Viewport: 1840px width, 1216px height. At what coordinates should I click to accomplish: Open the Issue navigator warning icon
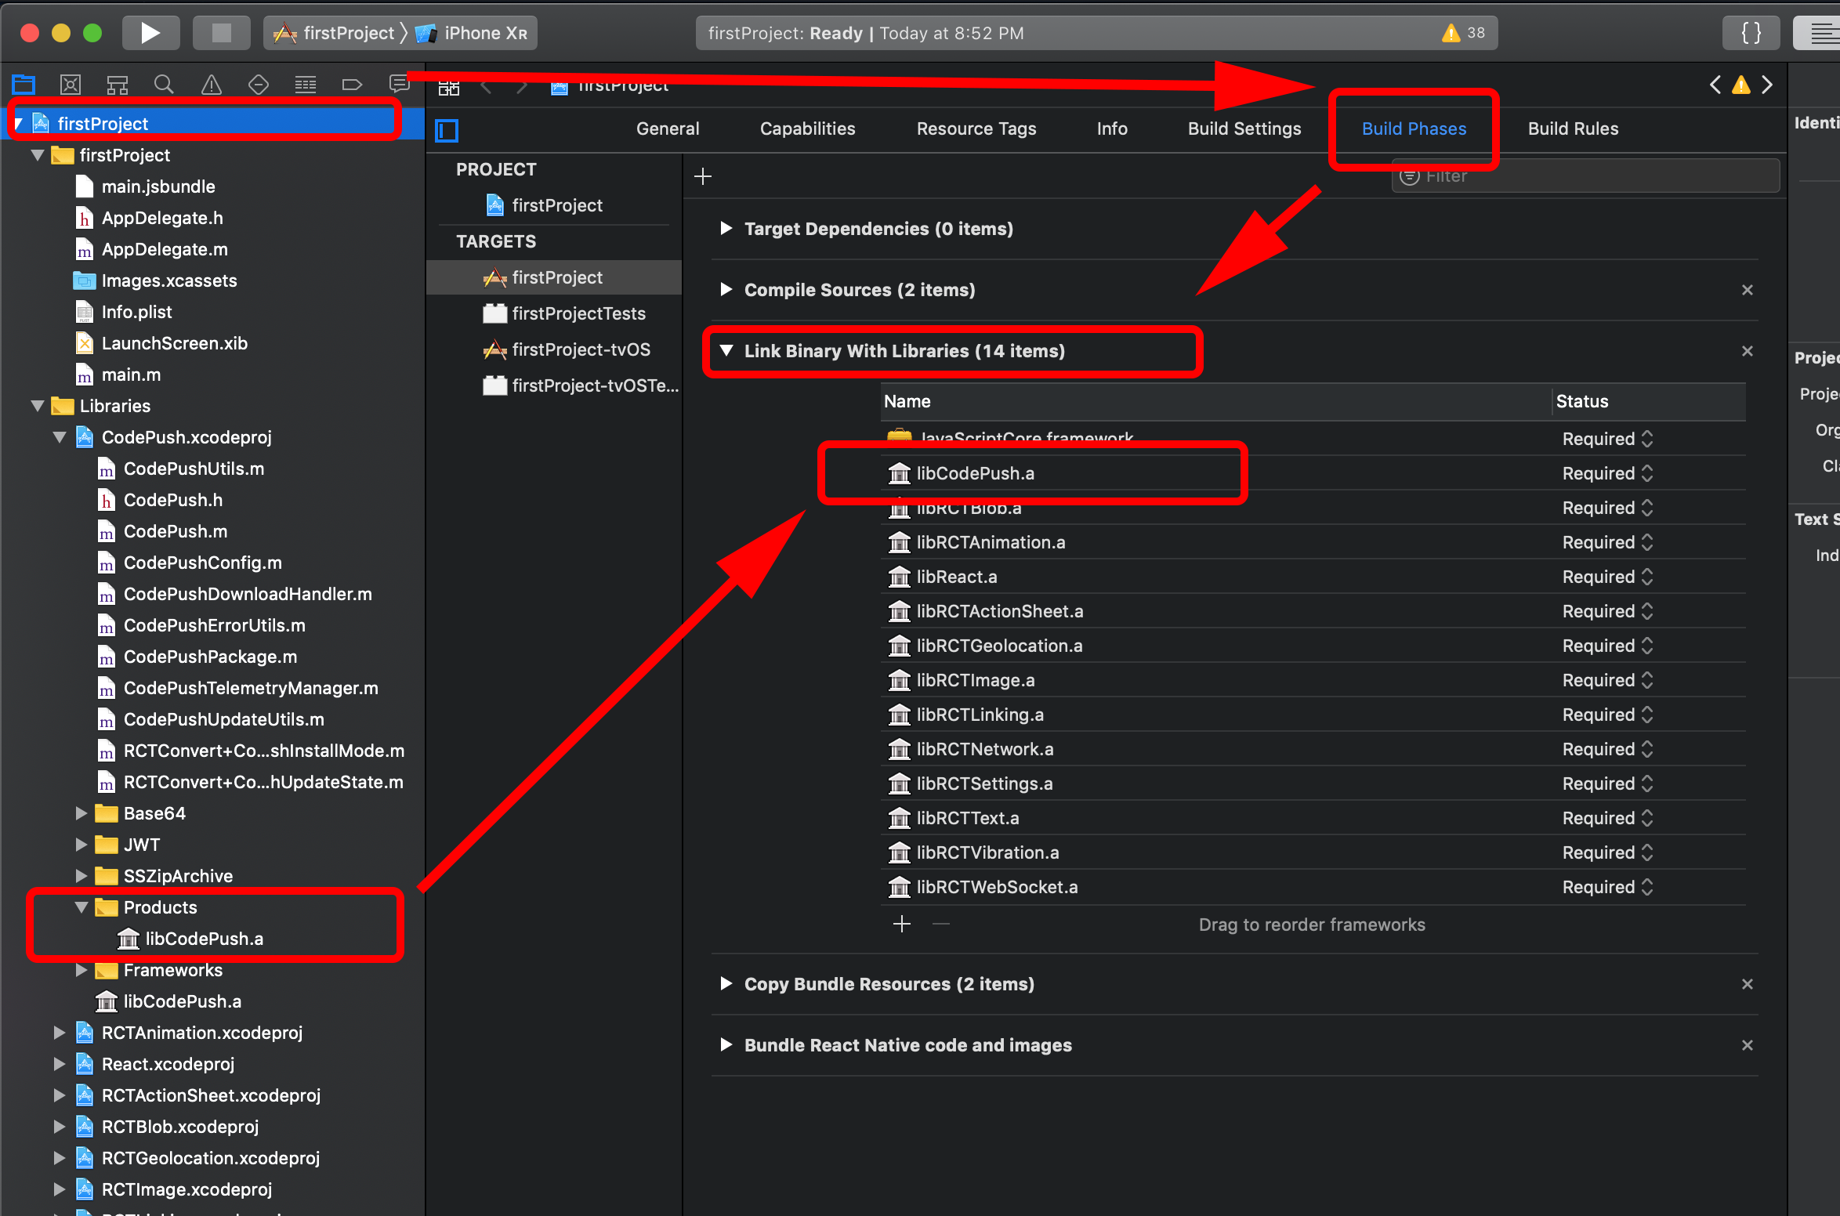tap(211, 85)
